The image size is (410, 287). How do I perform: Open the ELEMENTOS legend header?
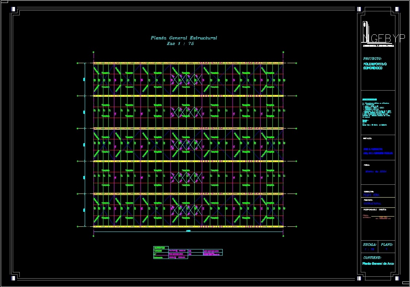click(160, 248)
